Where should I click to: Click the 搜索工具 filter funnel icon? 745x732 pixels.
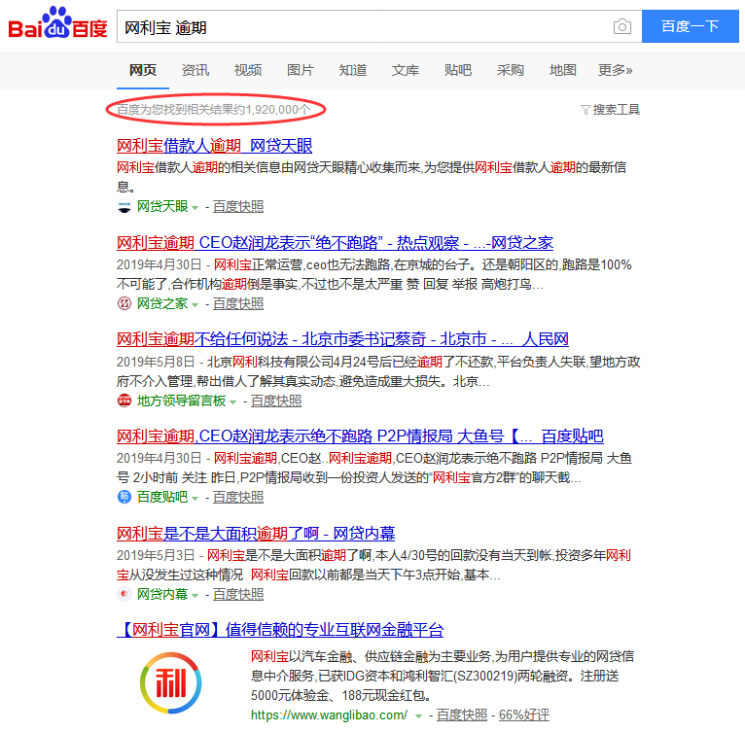(x=585, y=110)
